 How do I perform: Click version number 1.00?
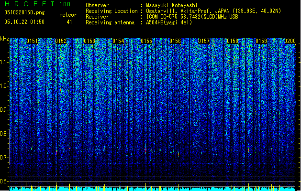(65, 4)
